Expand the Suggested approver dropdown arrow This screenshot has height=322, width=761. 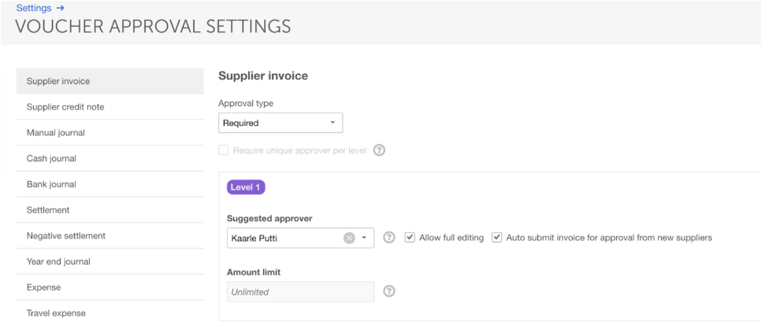(365, 238)
